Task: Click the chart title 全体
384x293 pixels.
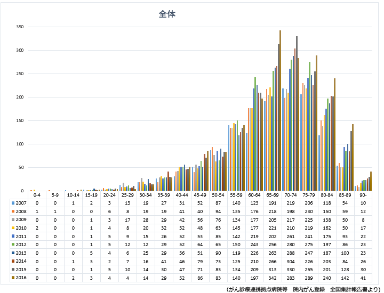Action: pyautogui.click(x=167, y=14)
